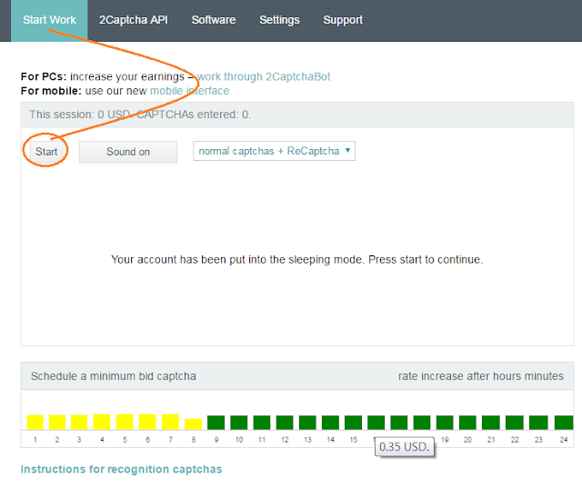Click the 'For PCs:' label
Image resolution: width=582 pixels, height=488 pixels.
44,76
